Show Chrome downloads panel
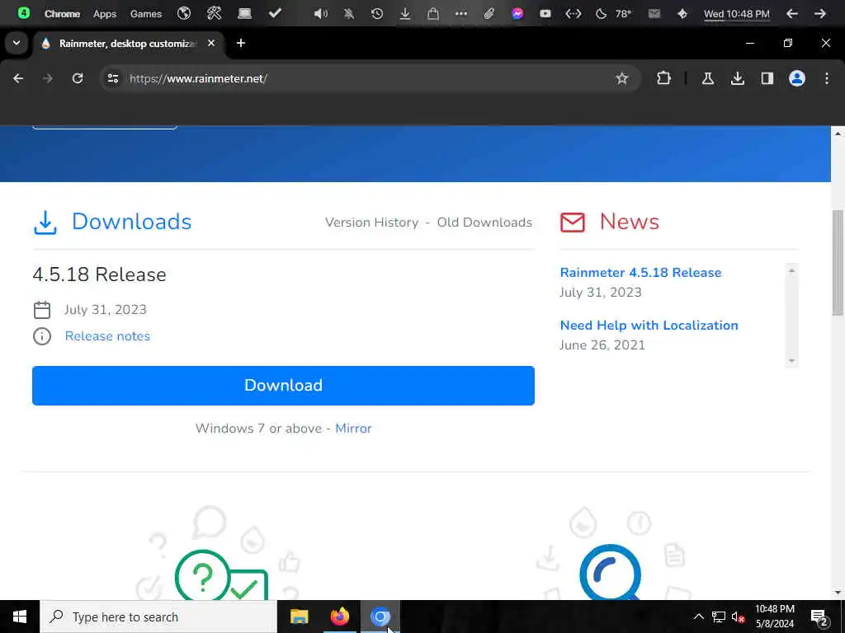 738,78
